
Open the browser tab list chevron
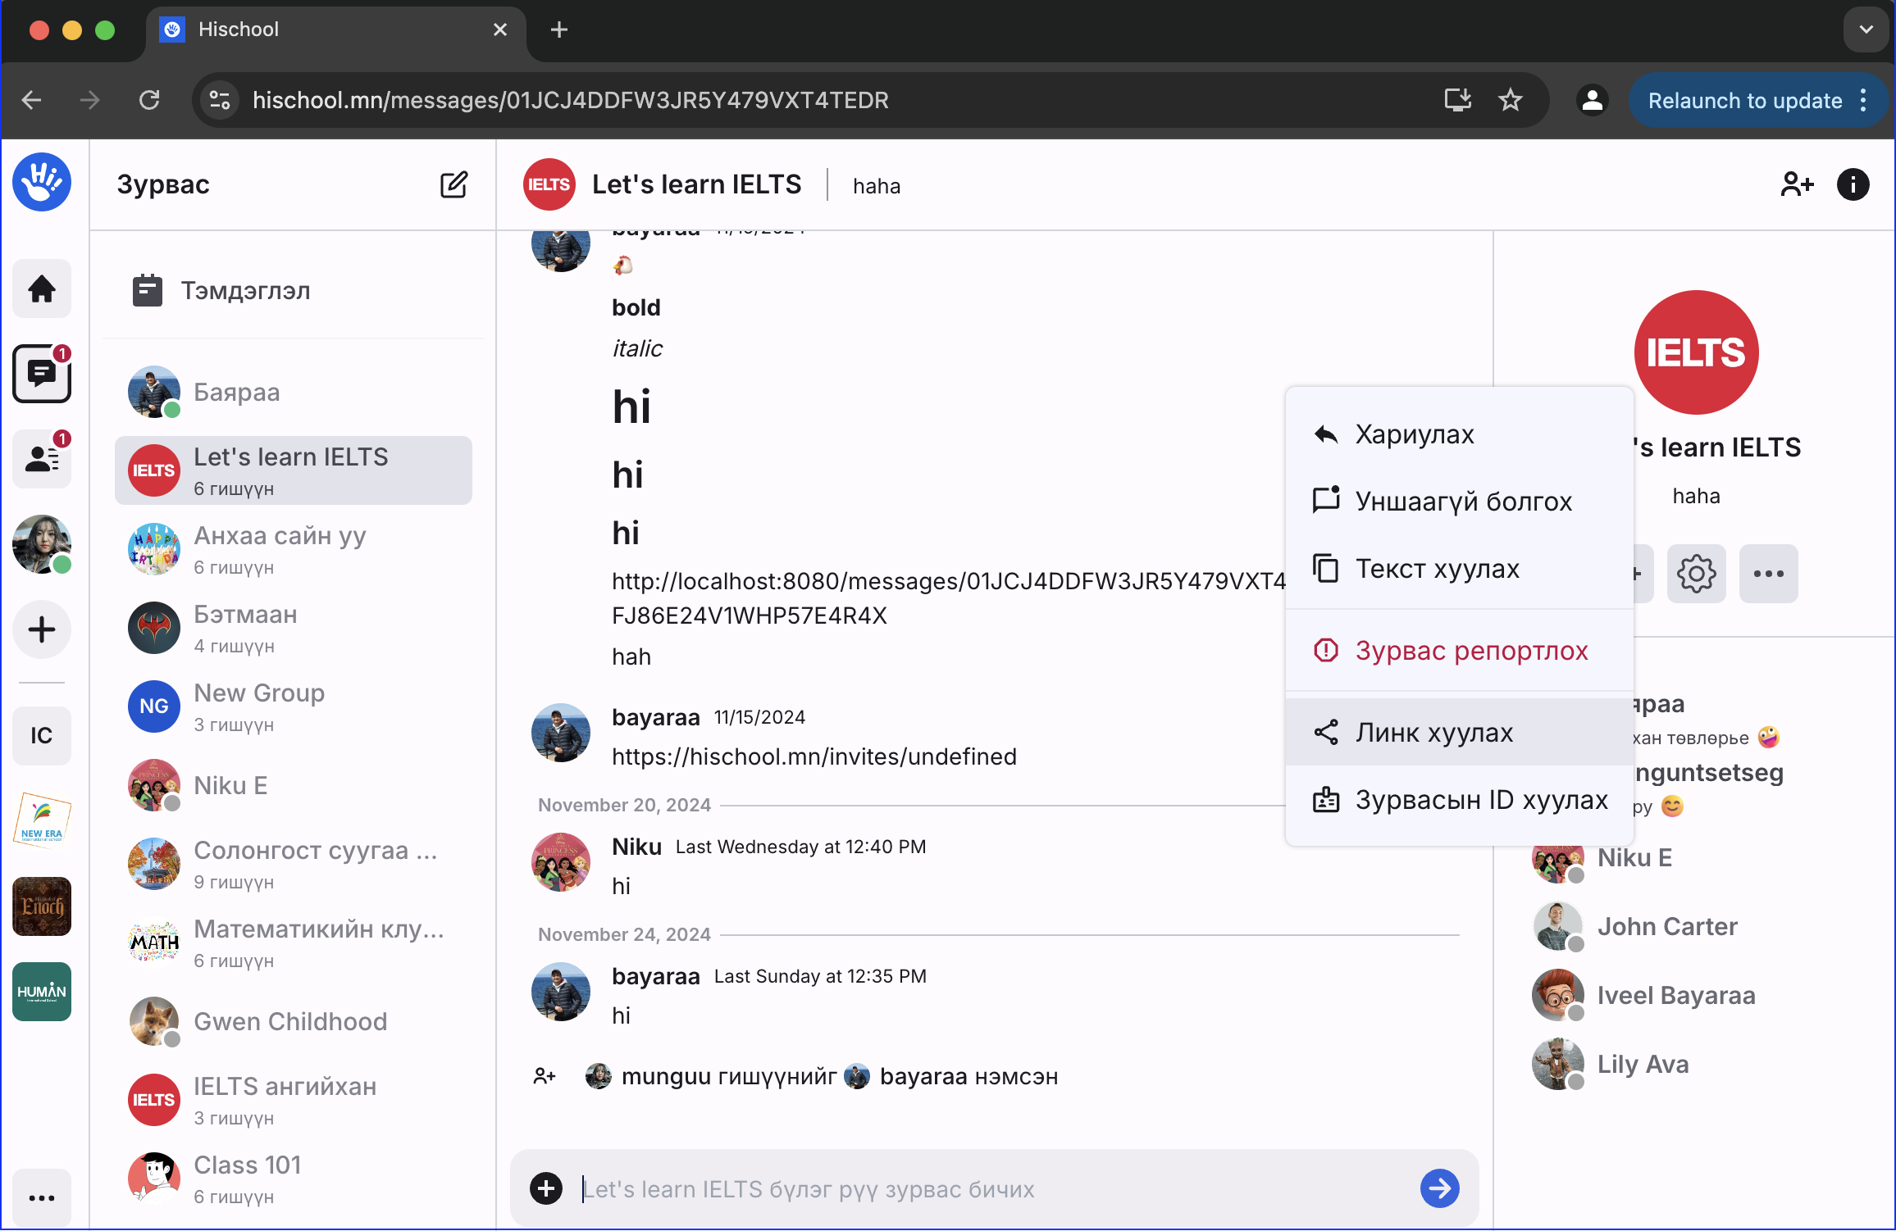1866,30
